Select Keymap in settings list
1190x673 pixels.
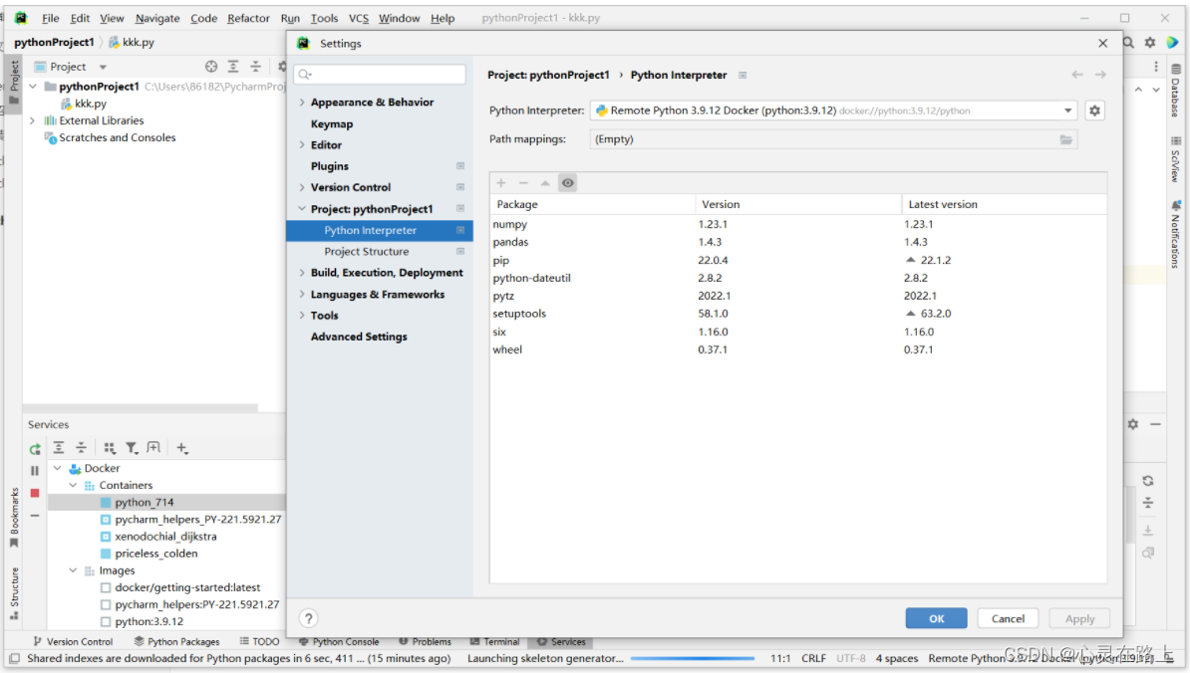pyautogui.click(x=332, y=123)
